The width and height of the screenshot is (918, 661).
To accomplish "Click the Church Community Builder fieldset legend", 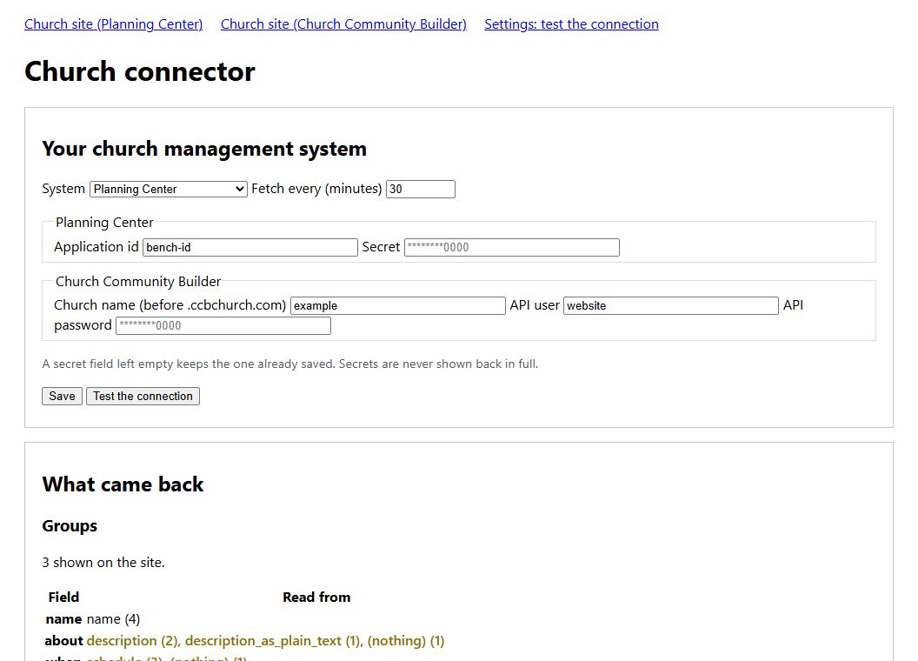I will 138,281.
